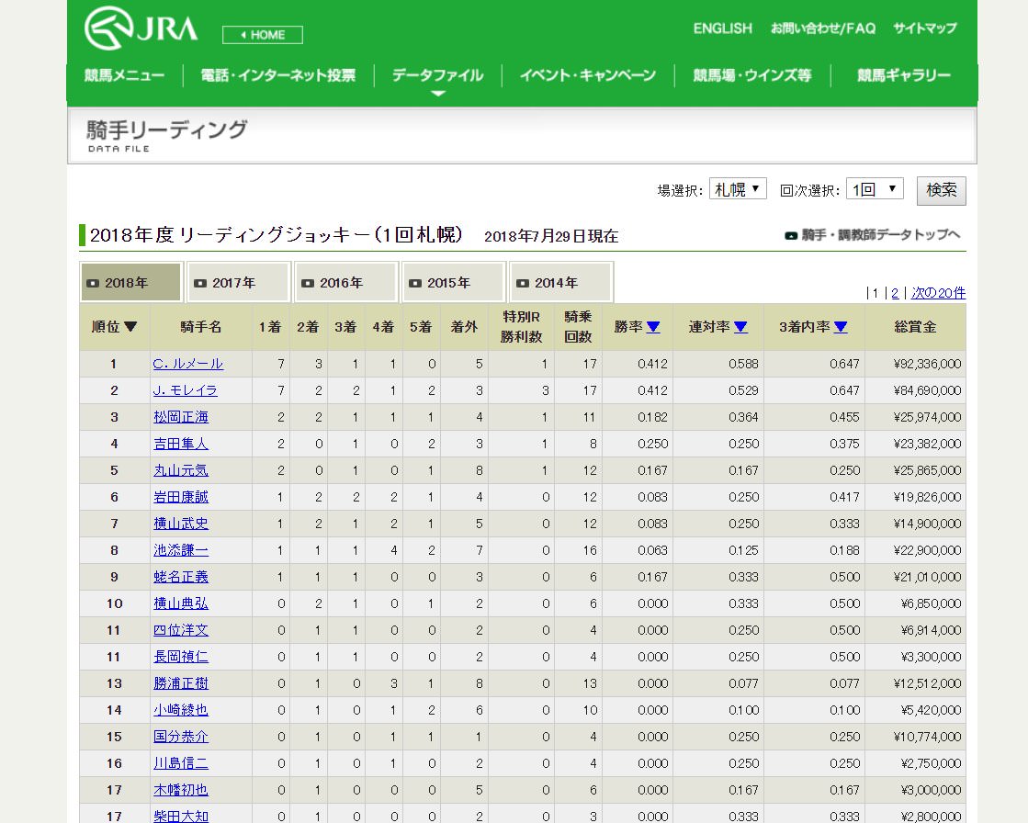Screen dimensions: 1028x823
Task: Open the データファイル menu
Action: coord(437,75)
